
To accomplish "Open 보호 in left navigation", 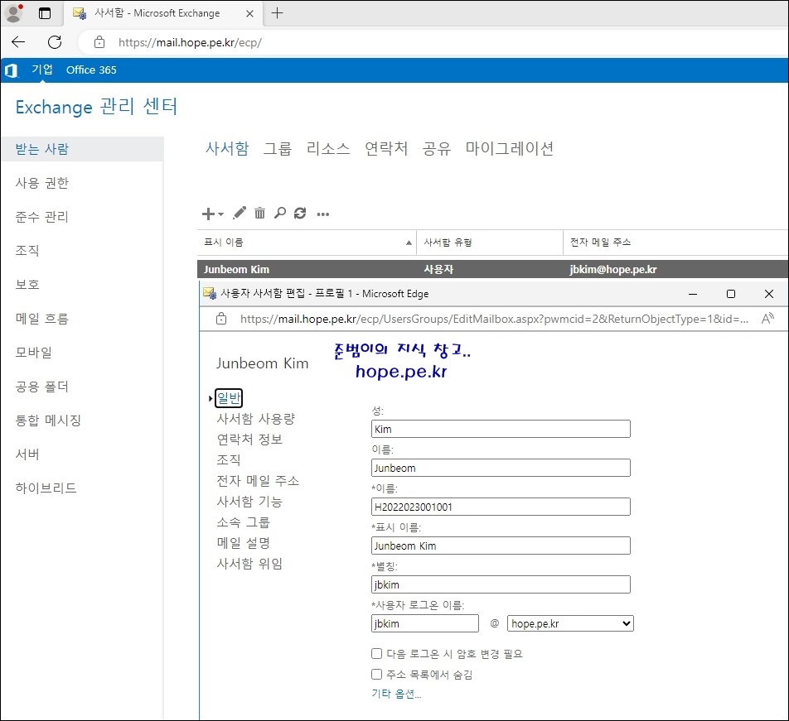I will click(x=27, y=285).
